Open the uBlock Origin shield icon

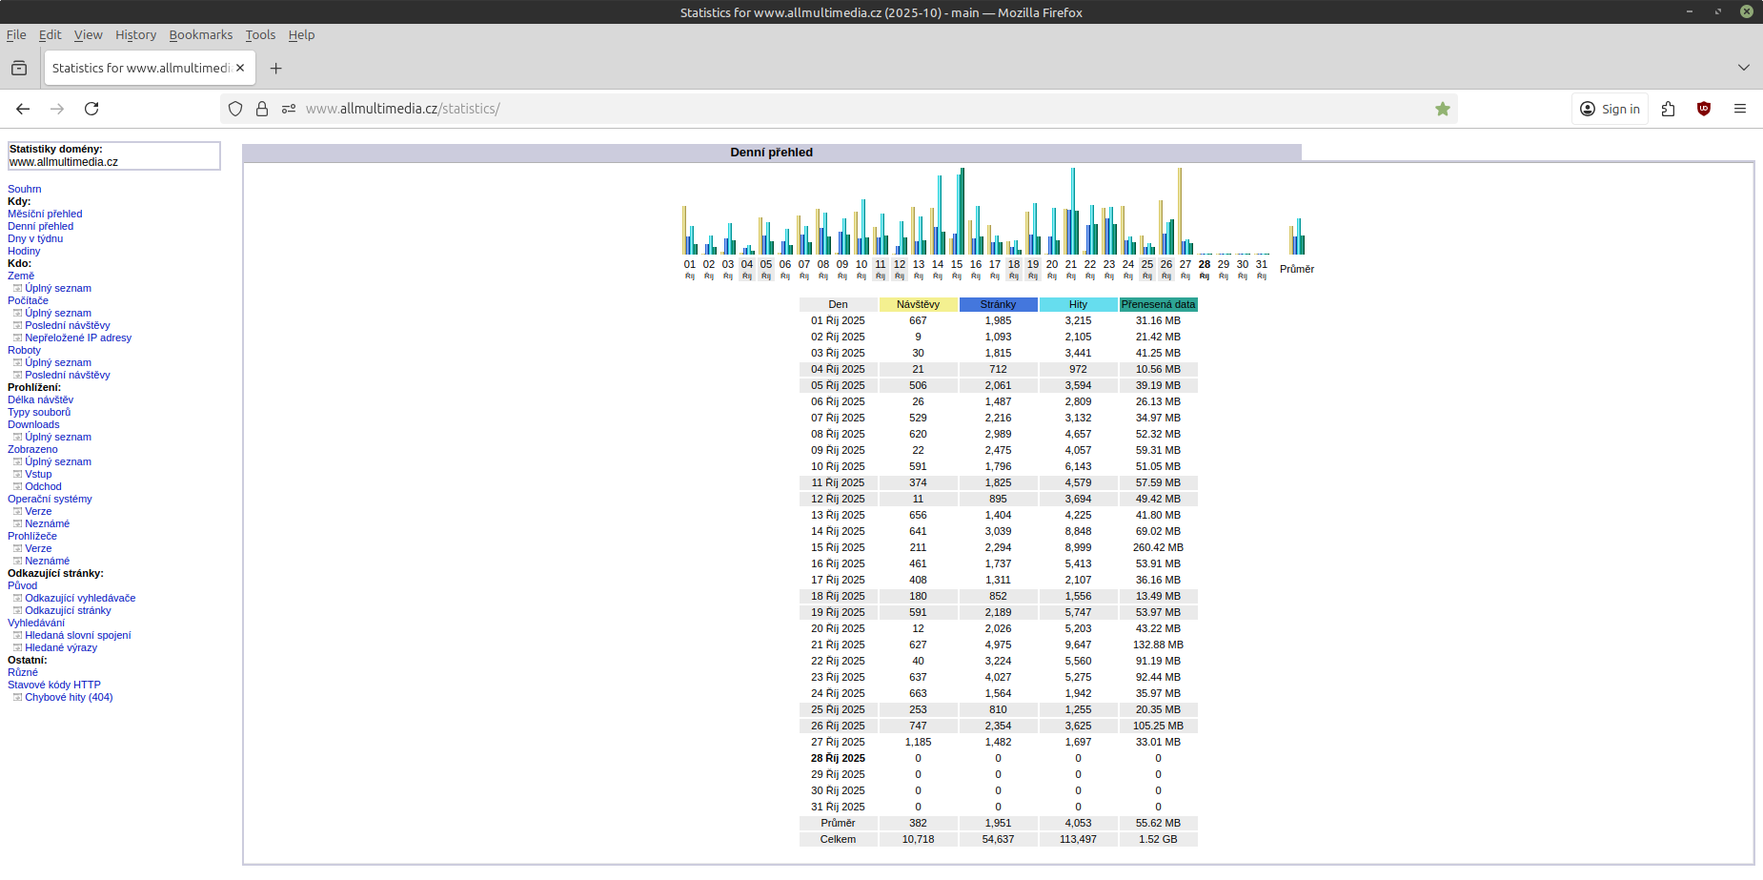pos(1704,109)
